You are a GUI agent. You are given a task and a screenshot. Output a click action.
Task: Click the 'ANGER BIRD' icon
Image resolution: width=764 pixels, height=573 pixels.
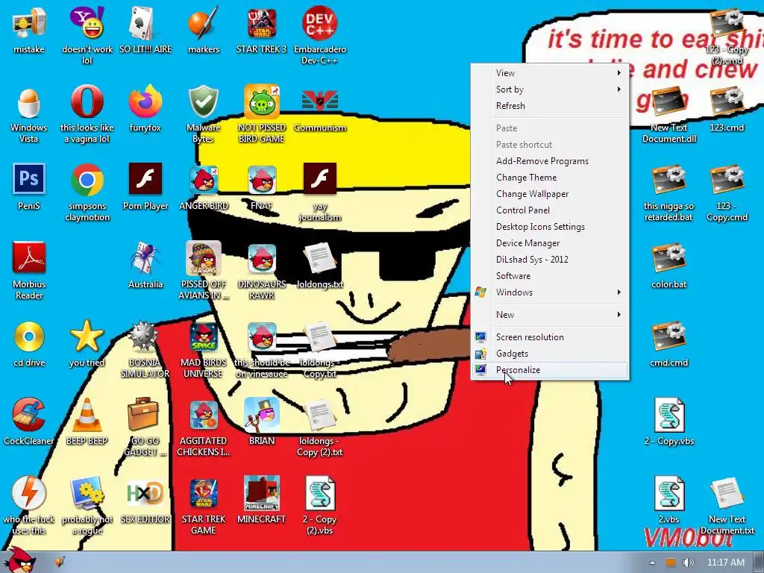[x=204, y=180]
